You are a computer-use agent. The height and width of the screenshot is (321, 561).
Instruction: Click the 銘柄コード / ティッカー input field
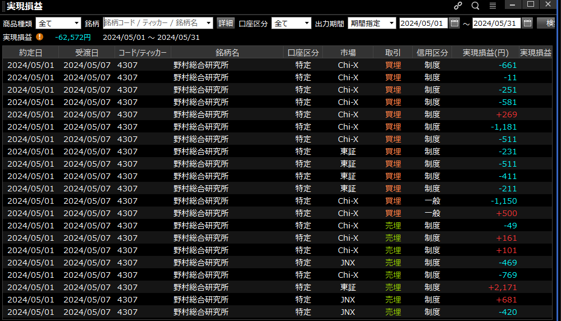(x=153, y=23)
